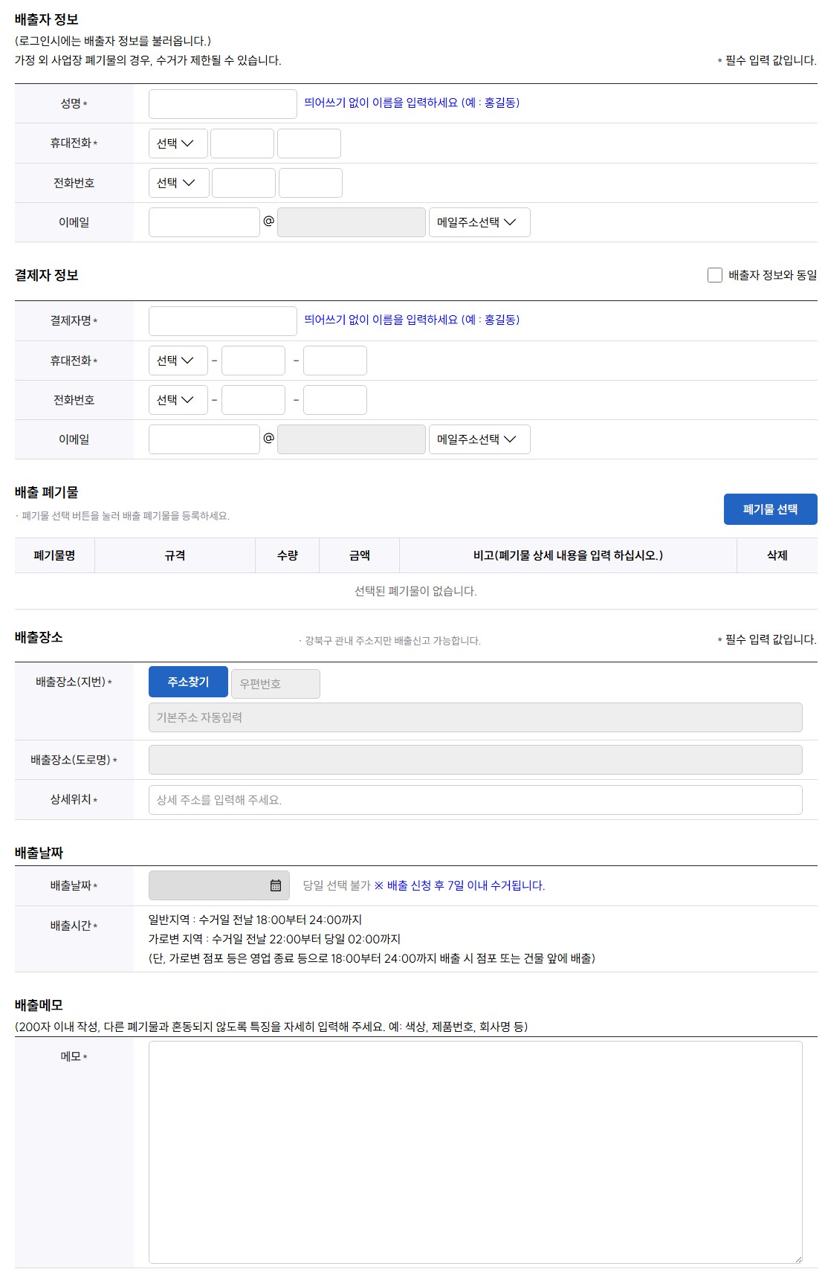Open the 휴대전화 선택 dropdown under 결제자 정보
The image size is (825, 1272).
[178, 361]
